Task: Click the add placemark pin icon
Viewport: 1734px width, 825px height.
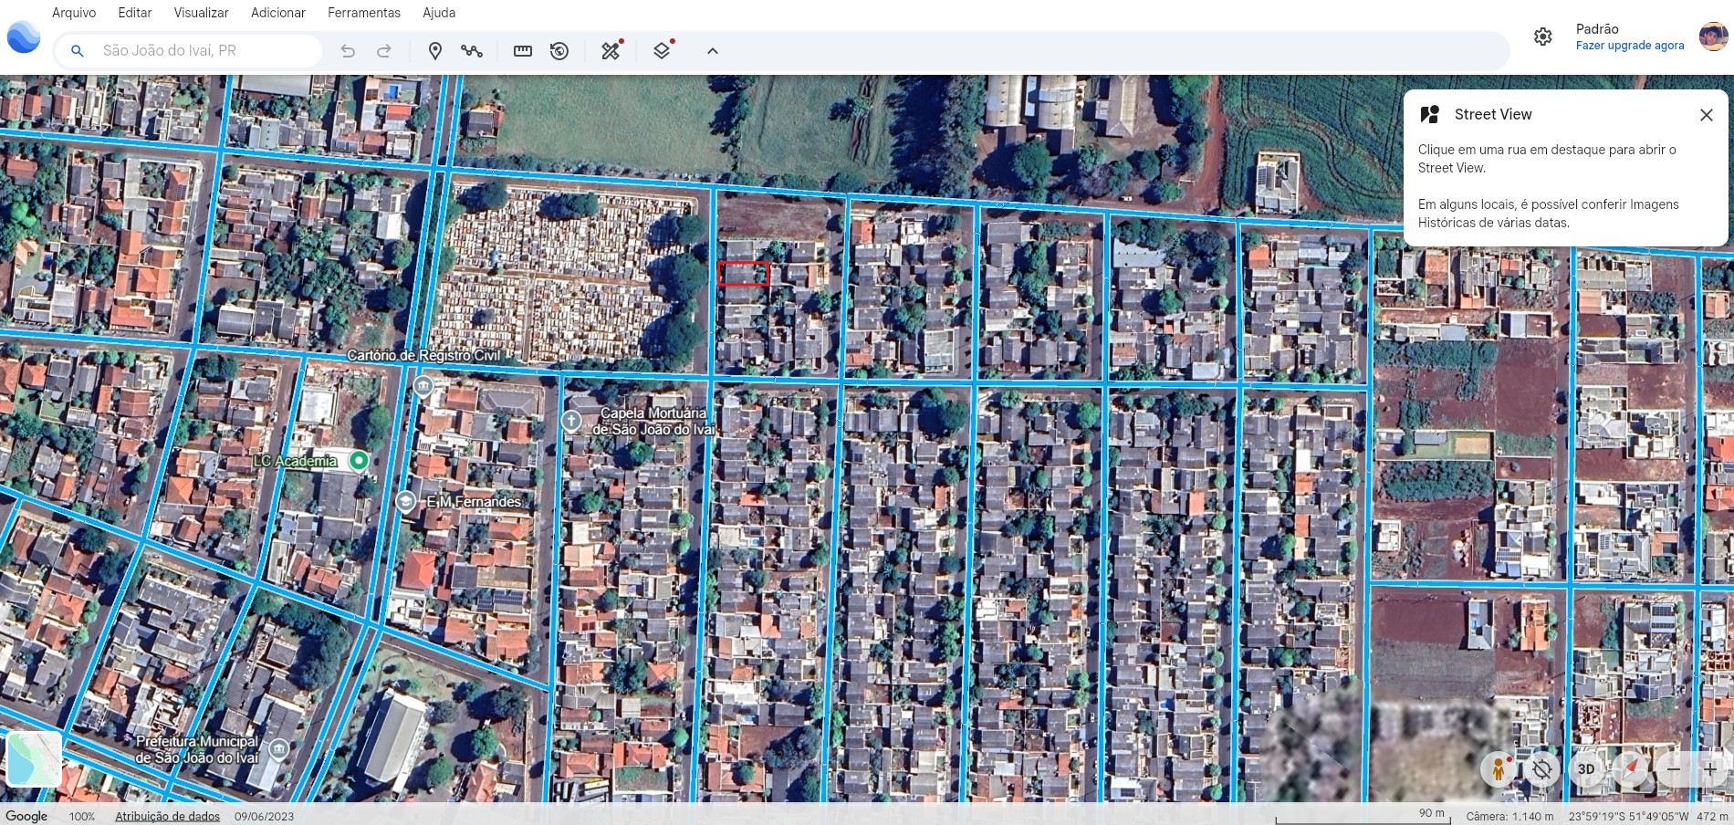Action: tap(435, 51)
